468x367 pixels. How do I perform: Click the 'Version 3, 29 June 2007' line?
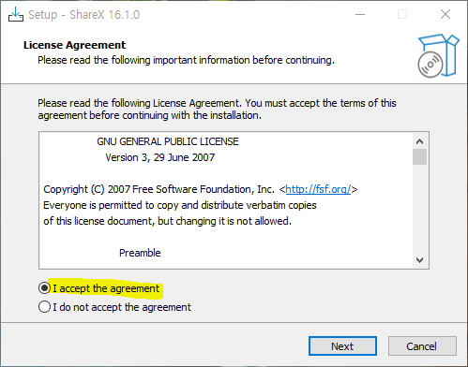coord(160,157)
